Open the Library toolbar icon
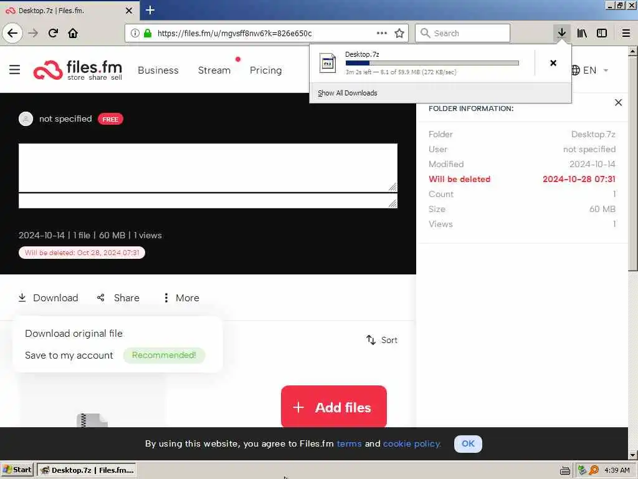 pos(582,33)
